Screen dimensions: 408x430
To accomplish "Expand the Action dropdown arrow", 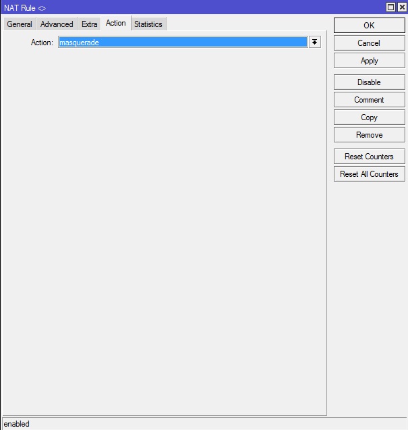I will point(314,43).
